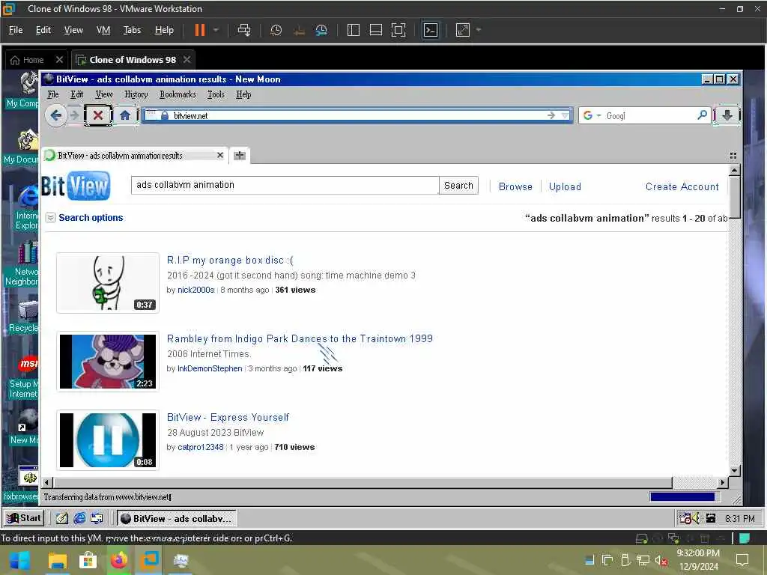This screenshot has height=575, width=767.
Task: Enter VMware full screen mode icon
Action: (x=398, y=30)
